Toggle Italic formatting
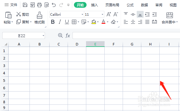This screenshot has height=111, width=180. 60,22
